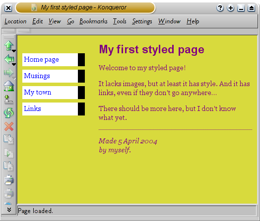This screenshot has width=260, height=221.
Task: Show hidden toolbar items via double chevron
Action: (9, 210)
